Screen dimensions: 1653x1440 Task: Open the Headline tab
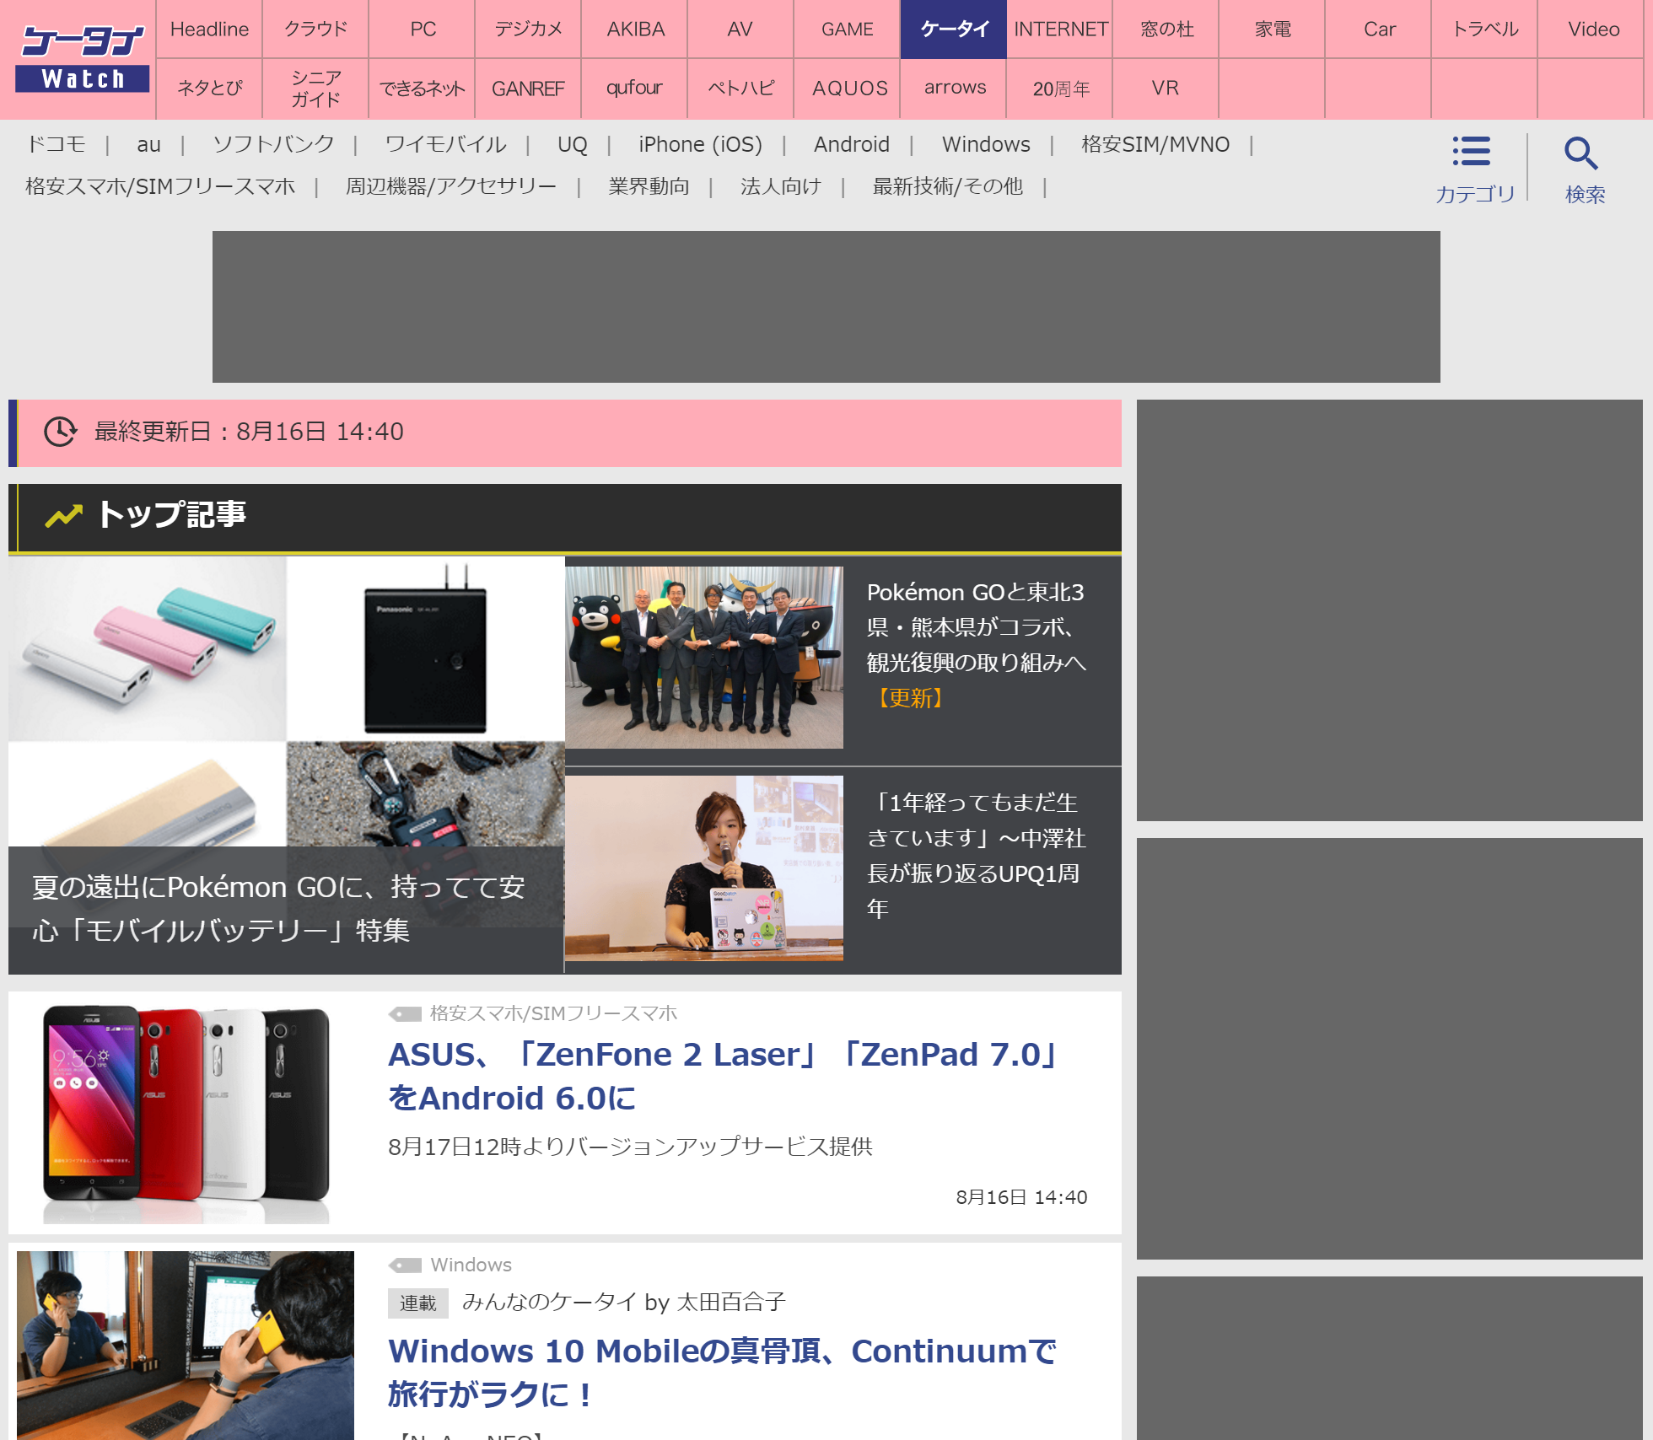[x=210, y=30]
